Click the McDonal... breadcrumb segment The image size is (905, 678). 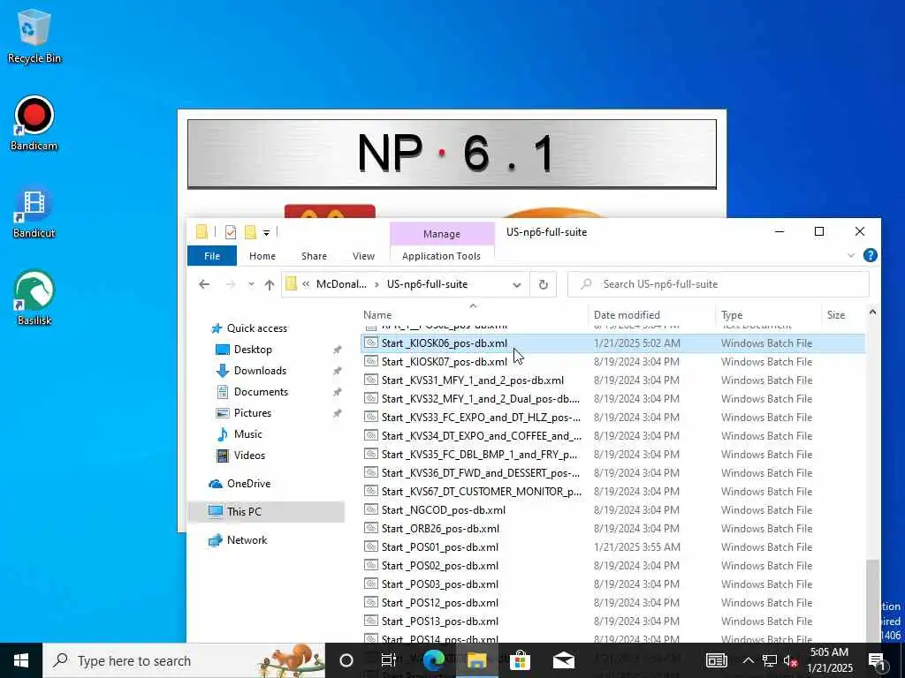point(341,284)
